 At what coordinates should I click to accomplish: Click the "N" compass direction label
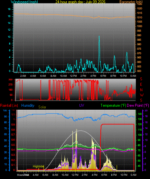pos(141,90)
